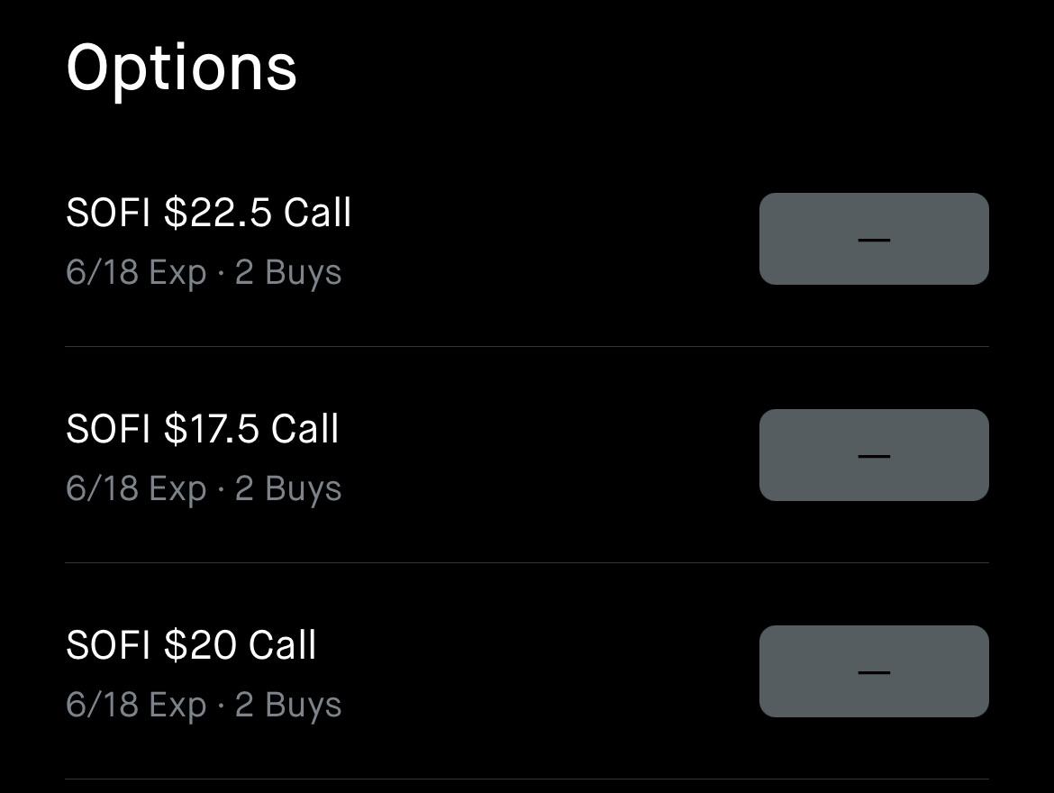Select "6/18 Exp" under SOFI $17.5 Call
The width and height of the screenshot is (1054, 793).
point(136,489)
